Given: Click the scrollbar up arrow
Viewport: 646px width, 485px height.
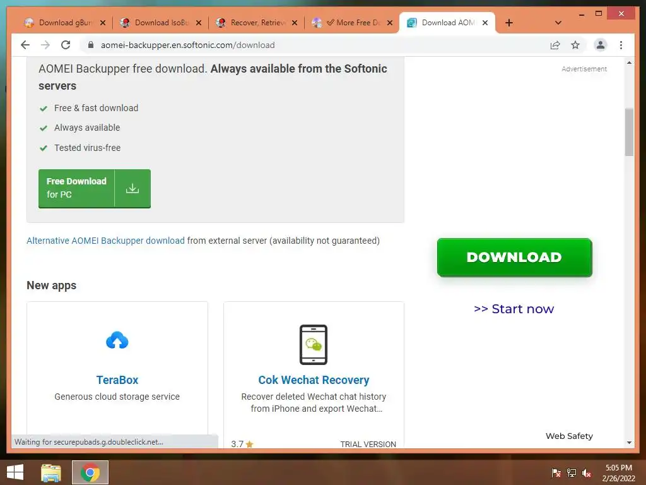Looking at the screenshot, I should pos(629,63).
